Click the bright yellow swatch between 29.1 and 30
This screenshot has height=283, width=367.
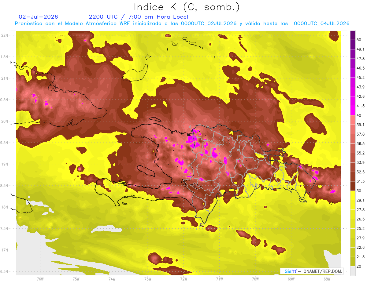click(x=353, y=195)
